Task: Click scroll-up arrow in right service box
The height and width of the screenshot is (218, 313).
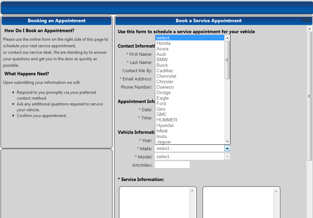Action: (x=275, y=191)
